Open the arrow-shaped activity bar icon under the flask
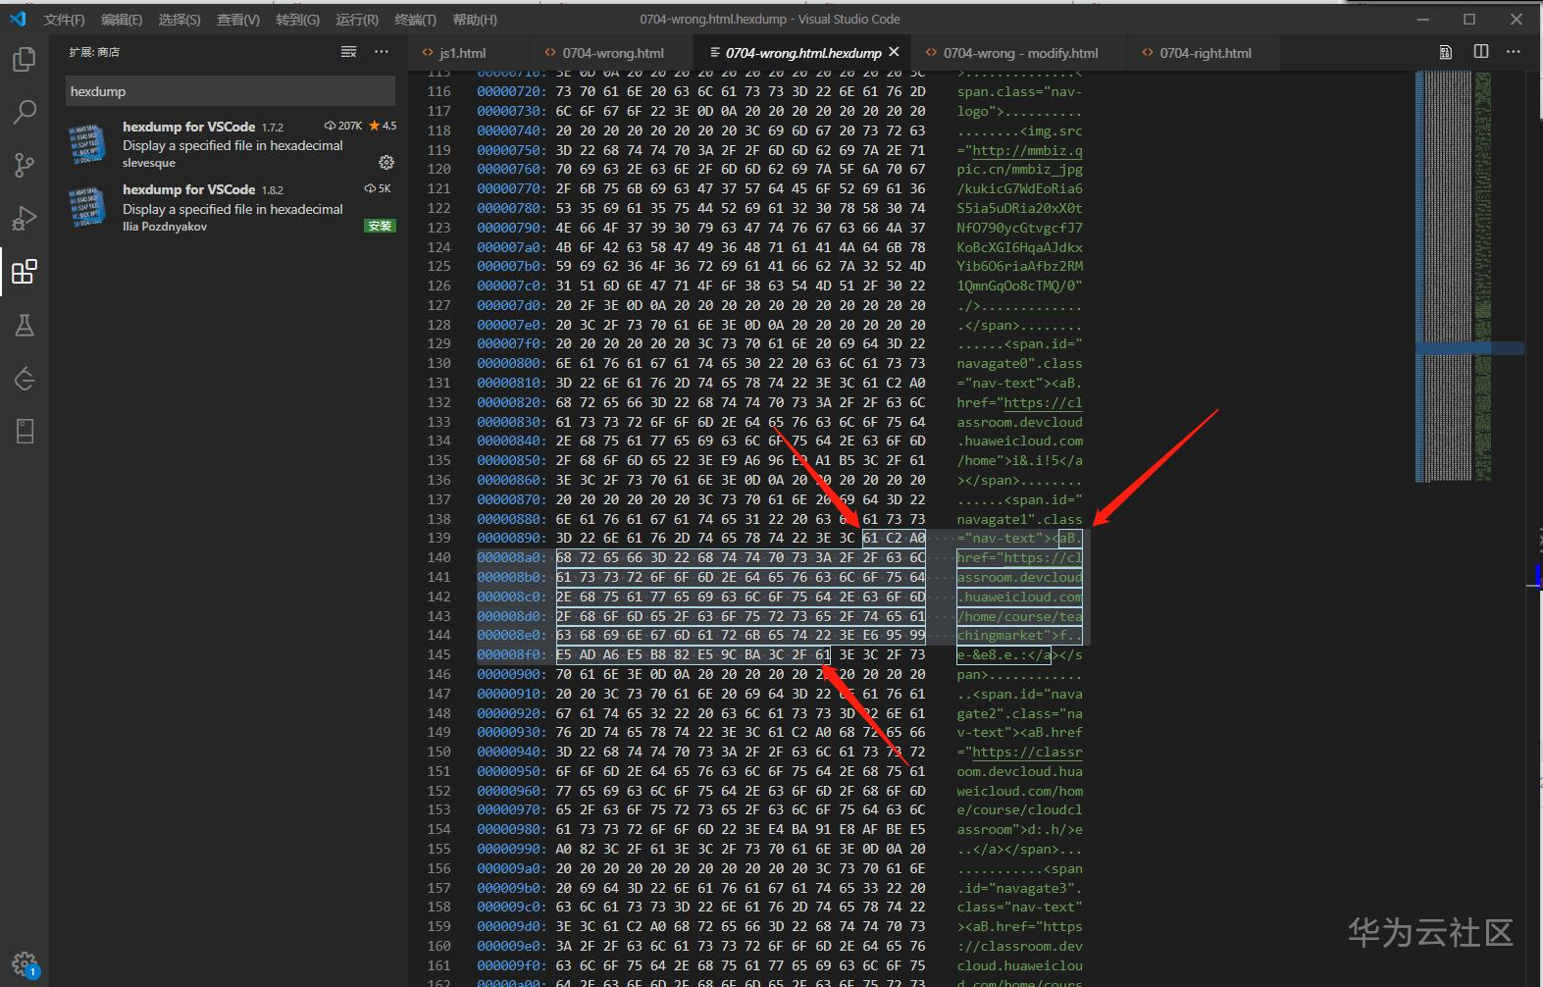Image resolution: width=1543 pixels, height=987 pixels. [x=24, y=378]
